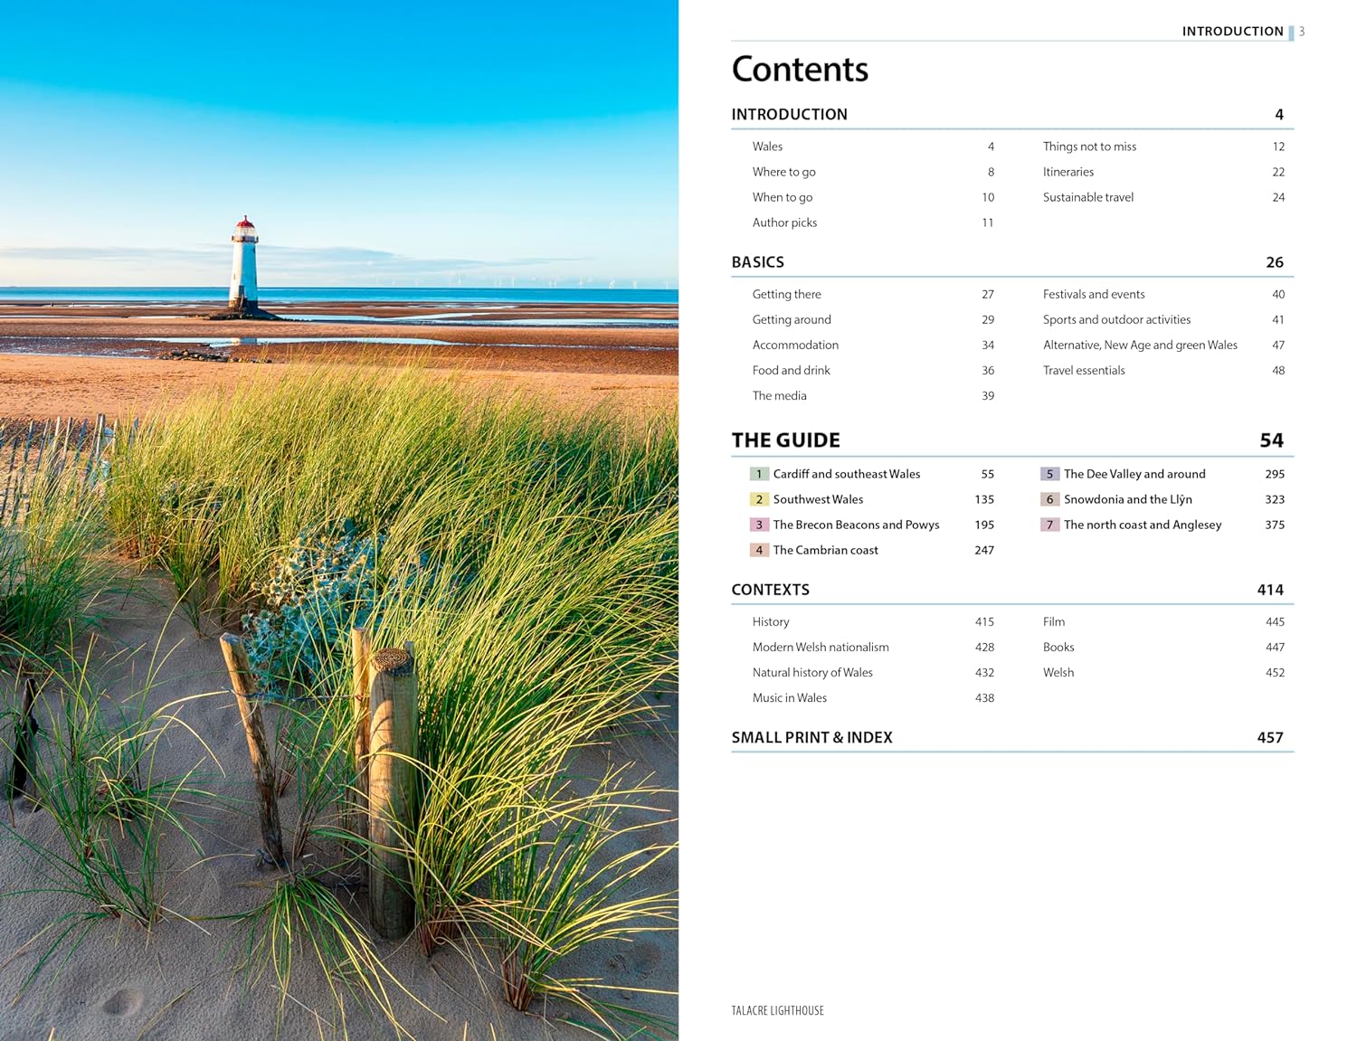The image size is (1357, 1041).
Task: Click the INTRODUCTION page header label
Action: tap(1232, 32)
